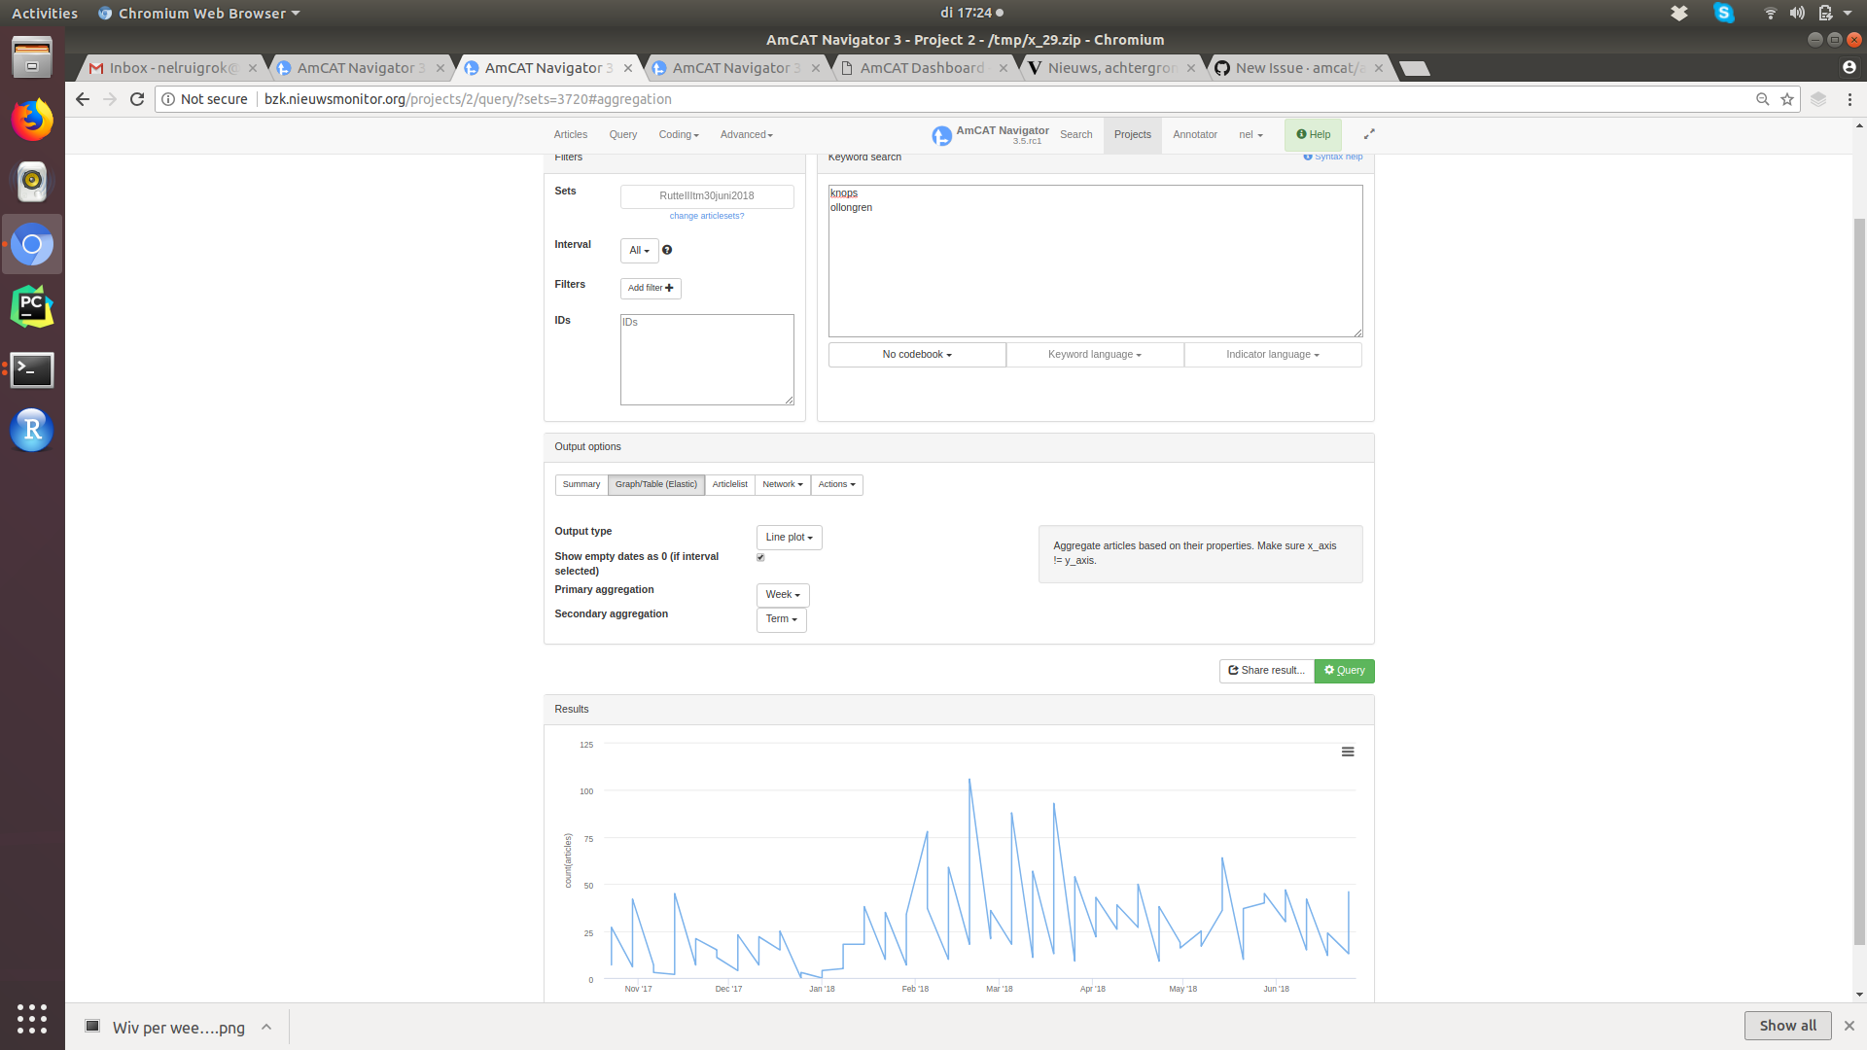
Task: Bookmark this page with star icon
Action: [1787, 99]
